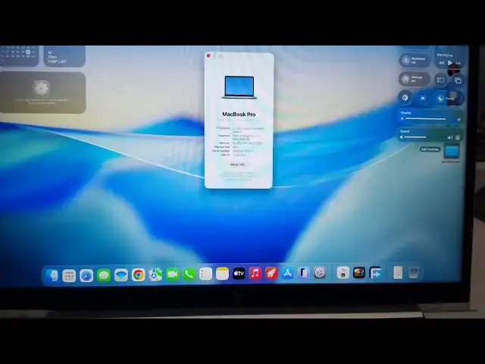Open the red rocket app in dock
The height and width of the screenshot is (364, 485).
point(271,273)
